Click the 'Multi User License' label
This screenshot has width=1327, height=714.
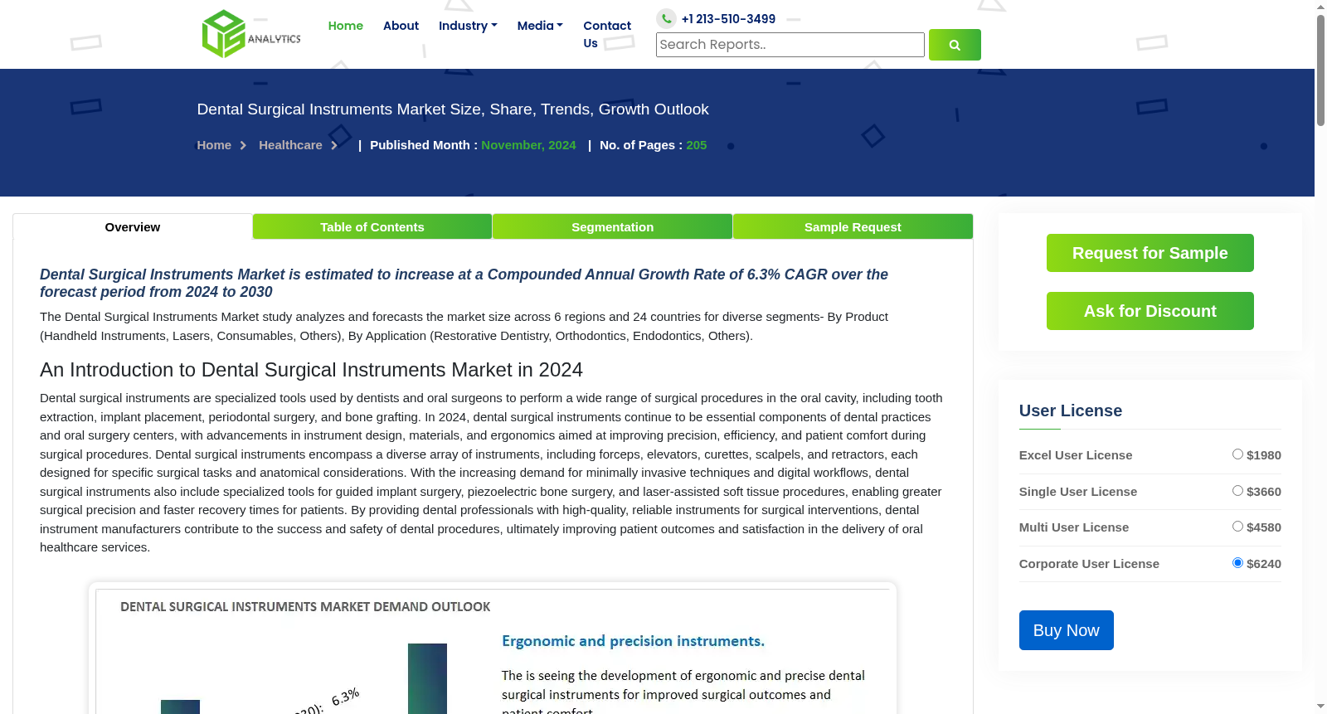[x=1074, y=527]
